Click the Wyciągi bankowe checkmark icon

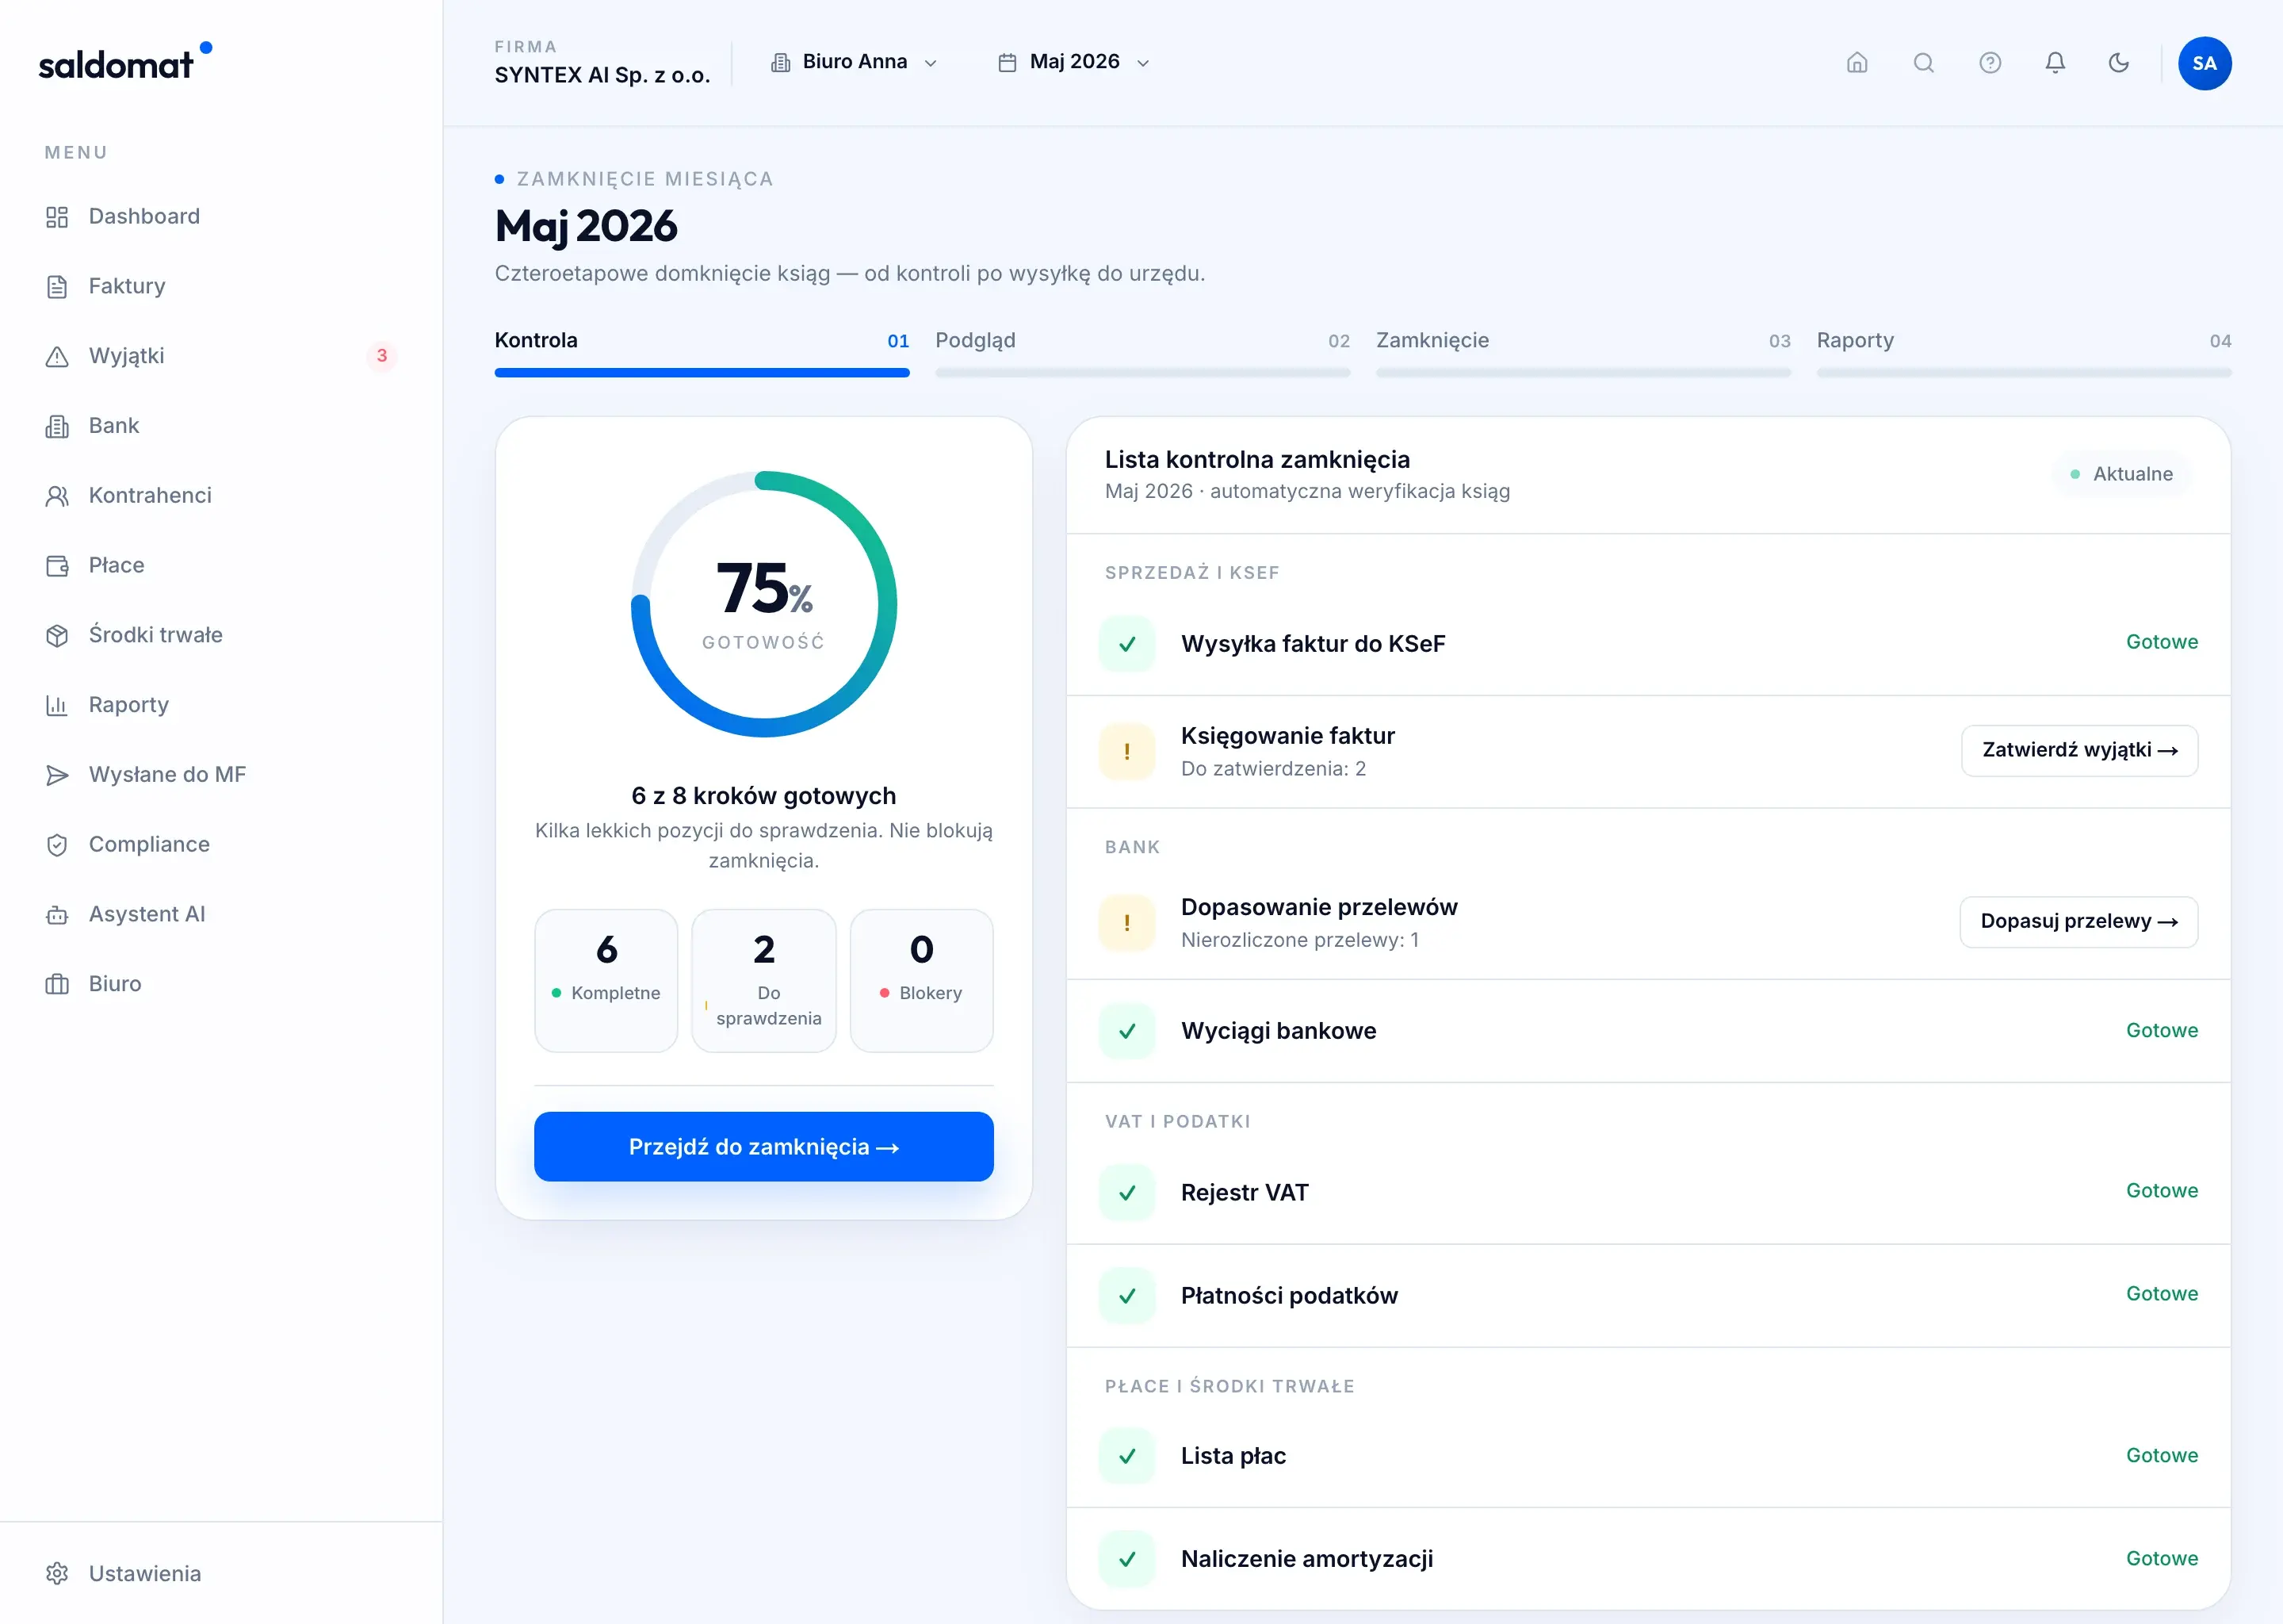pyautogui.click(x=1127, y=1031)
